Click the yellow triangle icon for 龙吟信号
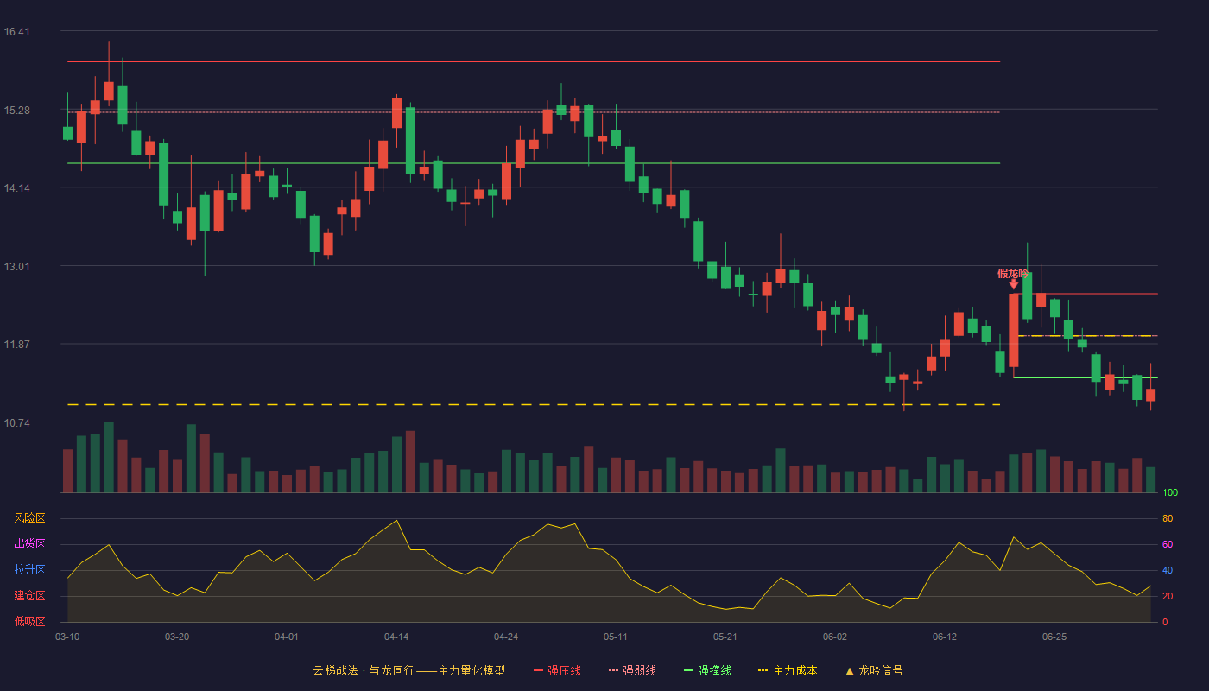1209x691 pixels. (850, 670)
